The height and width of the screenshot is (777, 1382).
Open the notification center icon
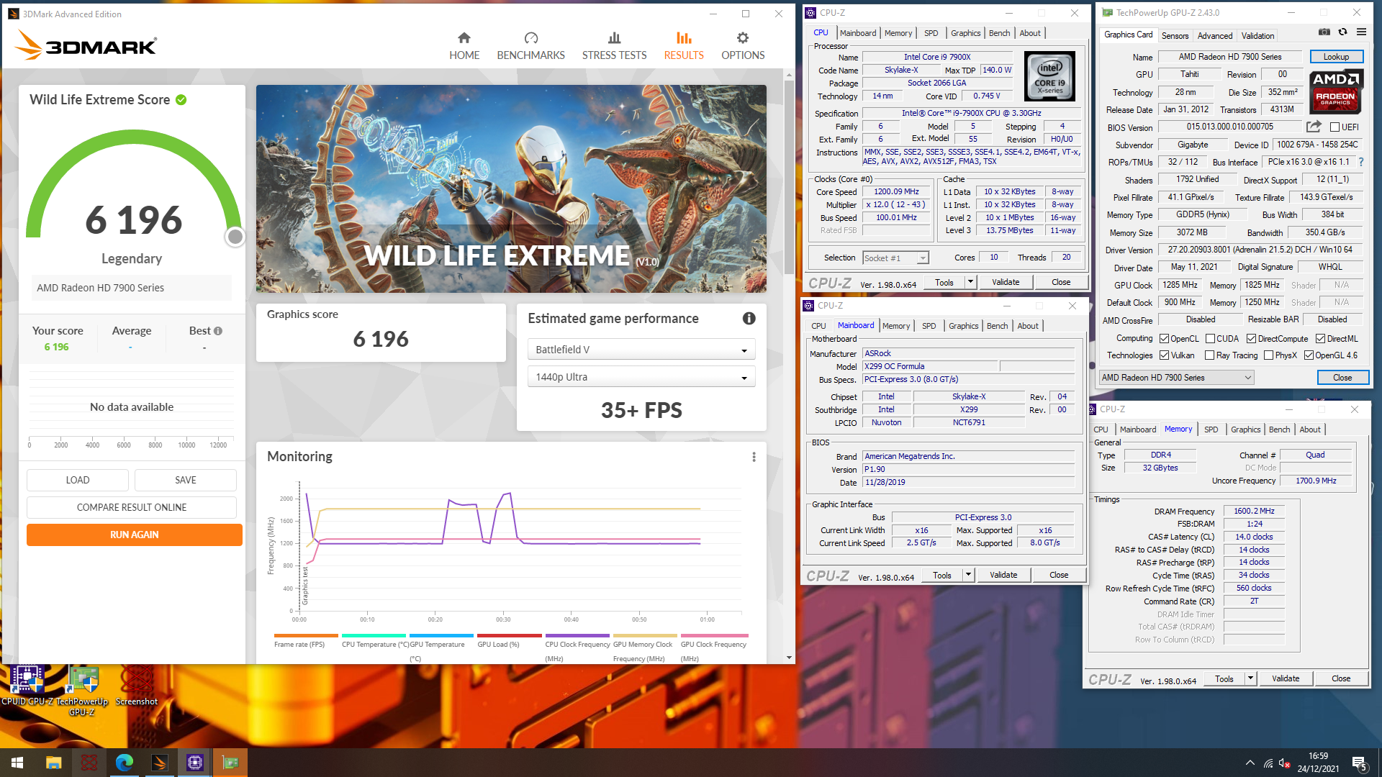click(x=1360, y=763)
